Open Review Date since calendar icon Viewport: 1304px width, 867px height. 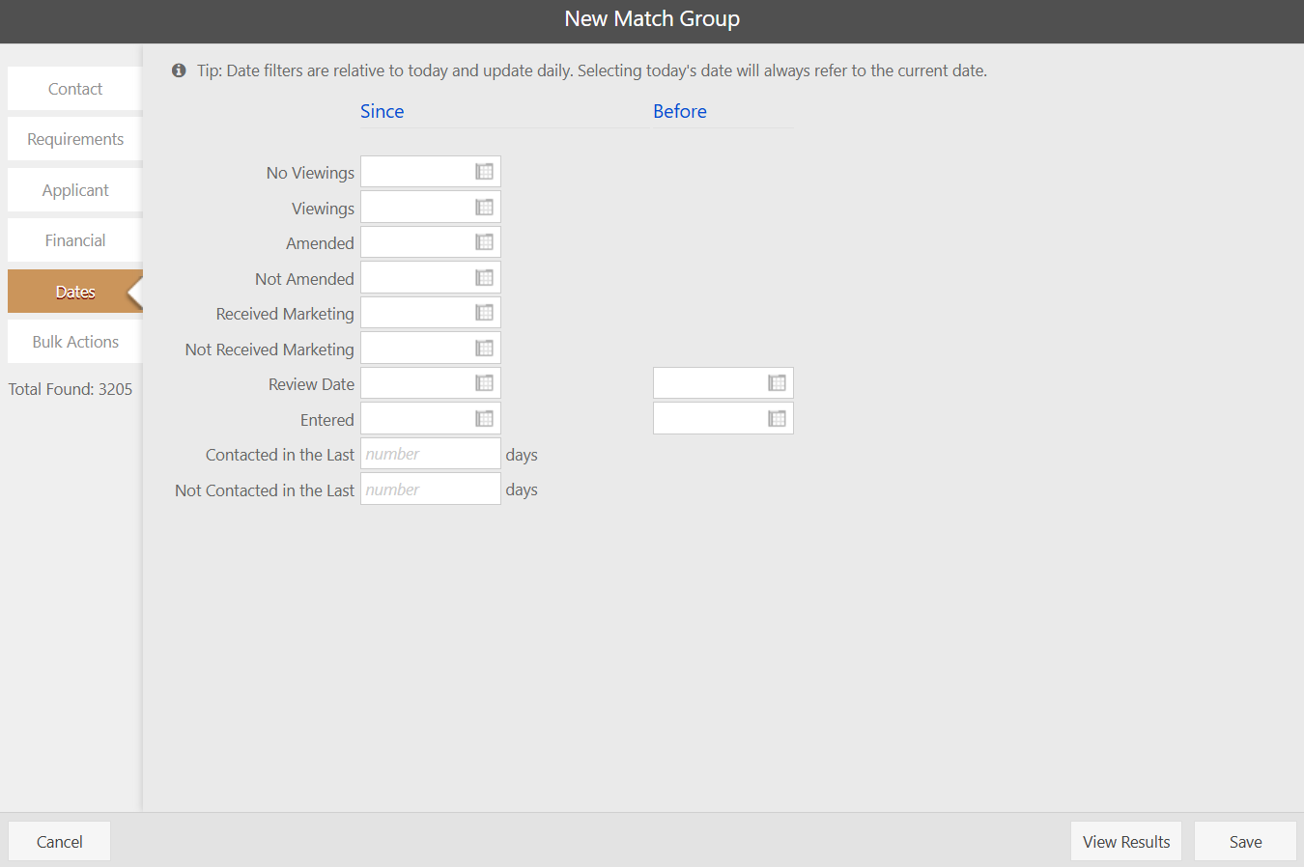[484, 383]
